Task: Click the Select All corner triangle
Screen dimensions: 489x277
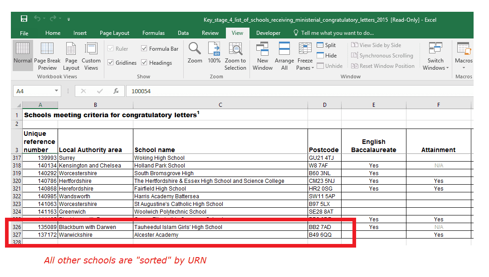Action: coord(19,105)
